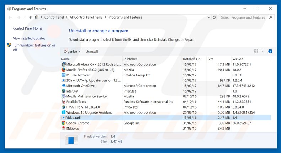The height and width of the screenshot is (153, 281).
Task: Click the 997 KB size cell
Action: coord(225,80)
